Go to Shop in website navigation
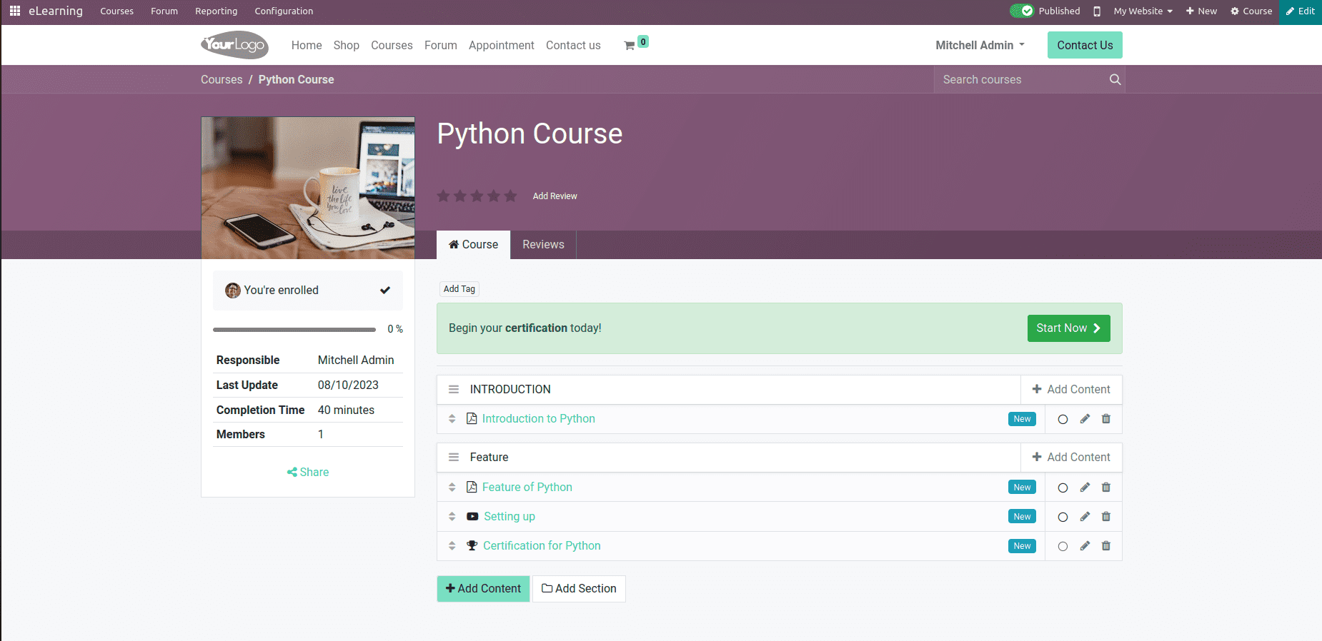The height and width of the screenshot is (641, 1322). coord(346,45)
